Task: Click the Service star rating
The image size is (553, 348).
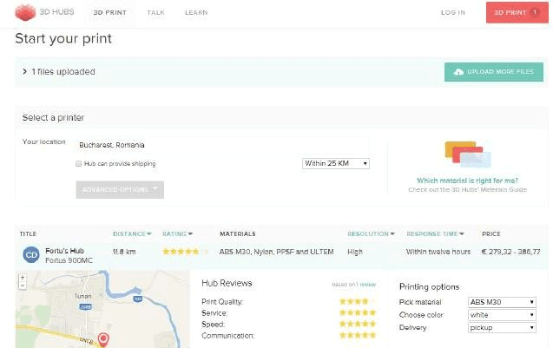Action: coord(358,312)
